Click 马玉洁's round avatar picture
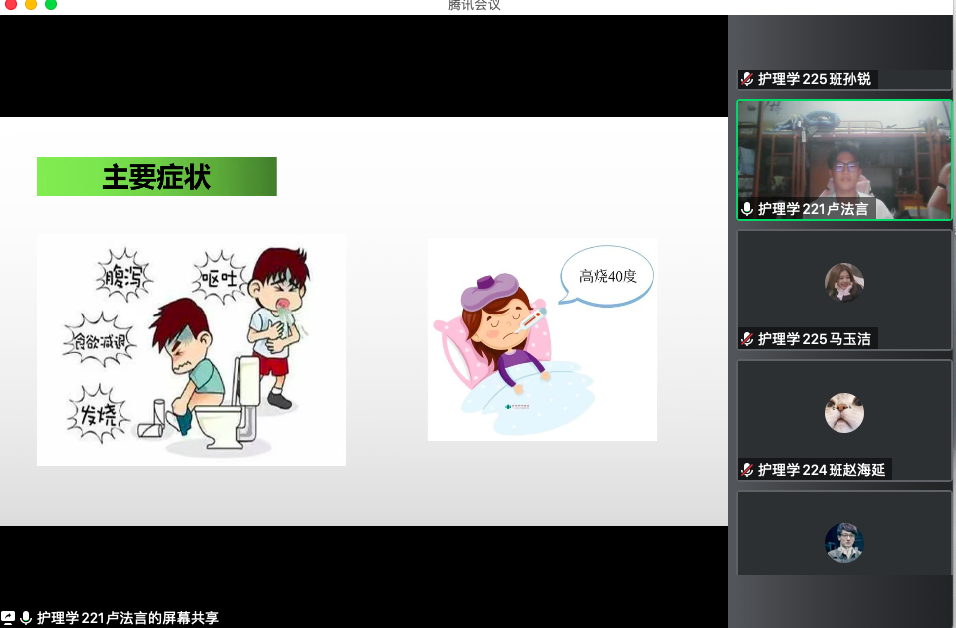956x628 pixels. coord(843,283)
